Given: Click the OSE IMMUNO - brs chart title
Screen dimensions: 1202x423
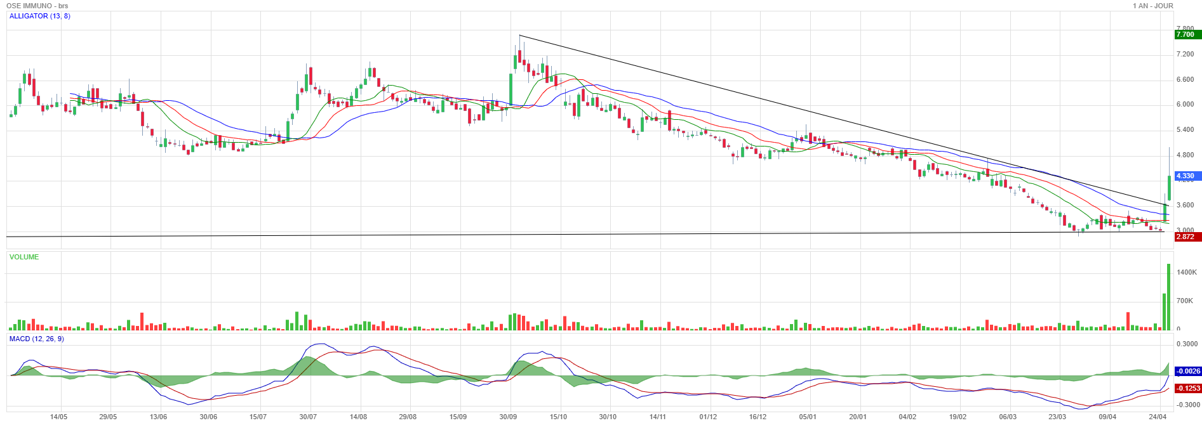Looking at the screenshot, I should (37, 6).
